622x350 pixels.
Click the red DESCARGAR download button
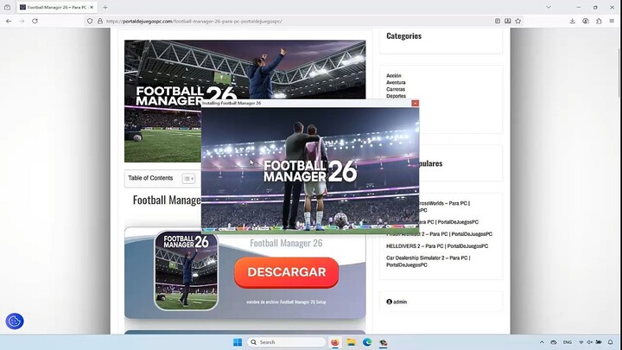286,272
